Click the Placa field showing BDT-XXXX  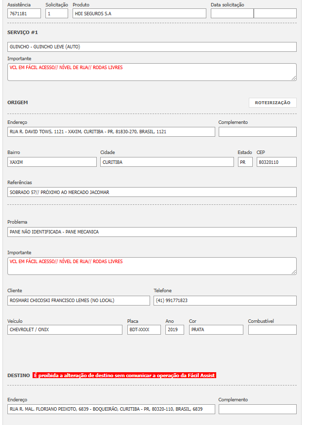[144, 330]
